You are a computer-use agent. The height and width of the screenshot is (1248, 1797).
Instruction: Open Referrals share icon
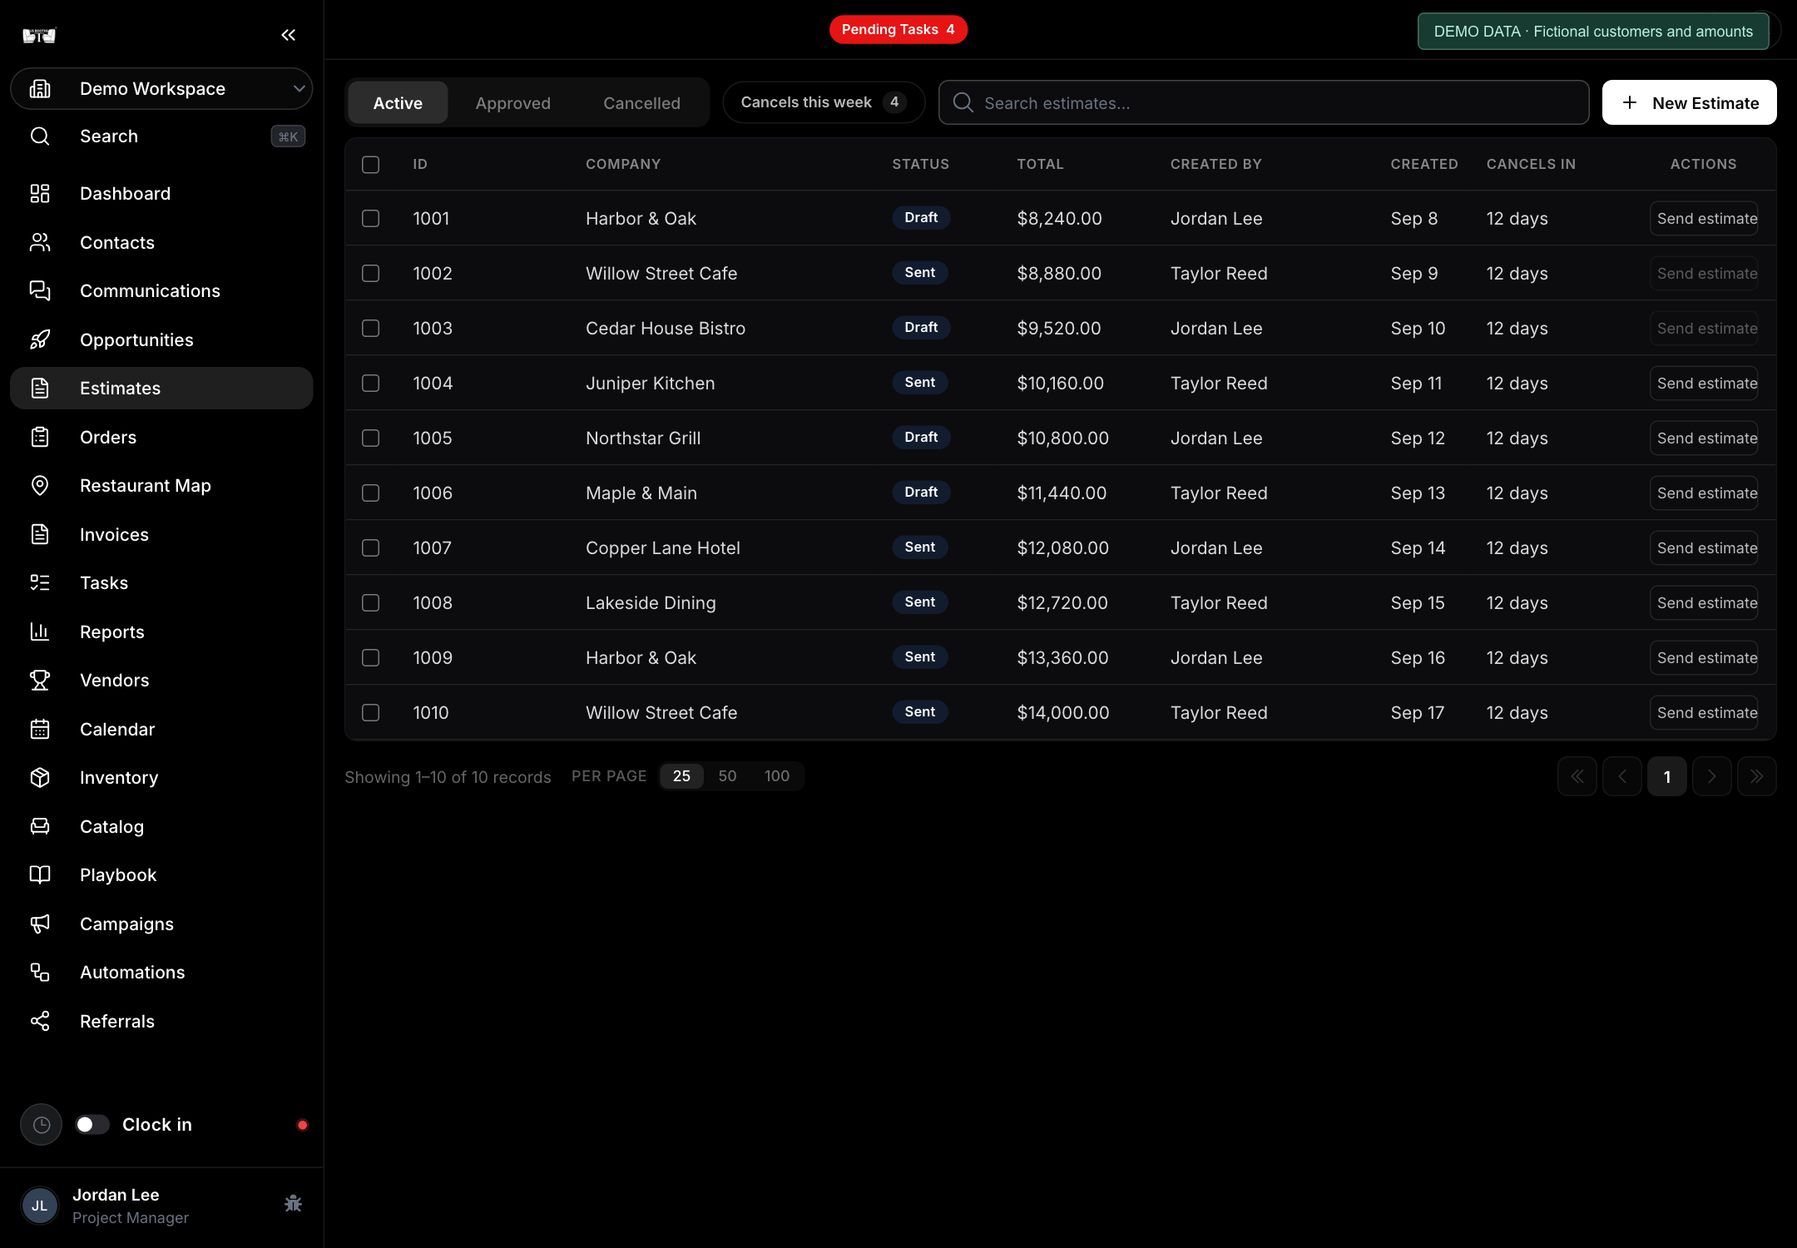(x=40, y=1022)
